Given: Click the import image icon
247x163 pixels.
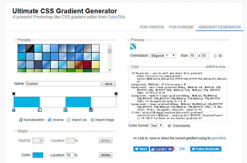Looking at the screenshot, I should coord(92,120).
